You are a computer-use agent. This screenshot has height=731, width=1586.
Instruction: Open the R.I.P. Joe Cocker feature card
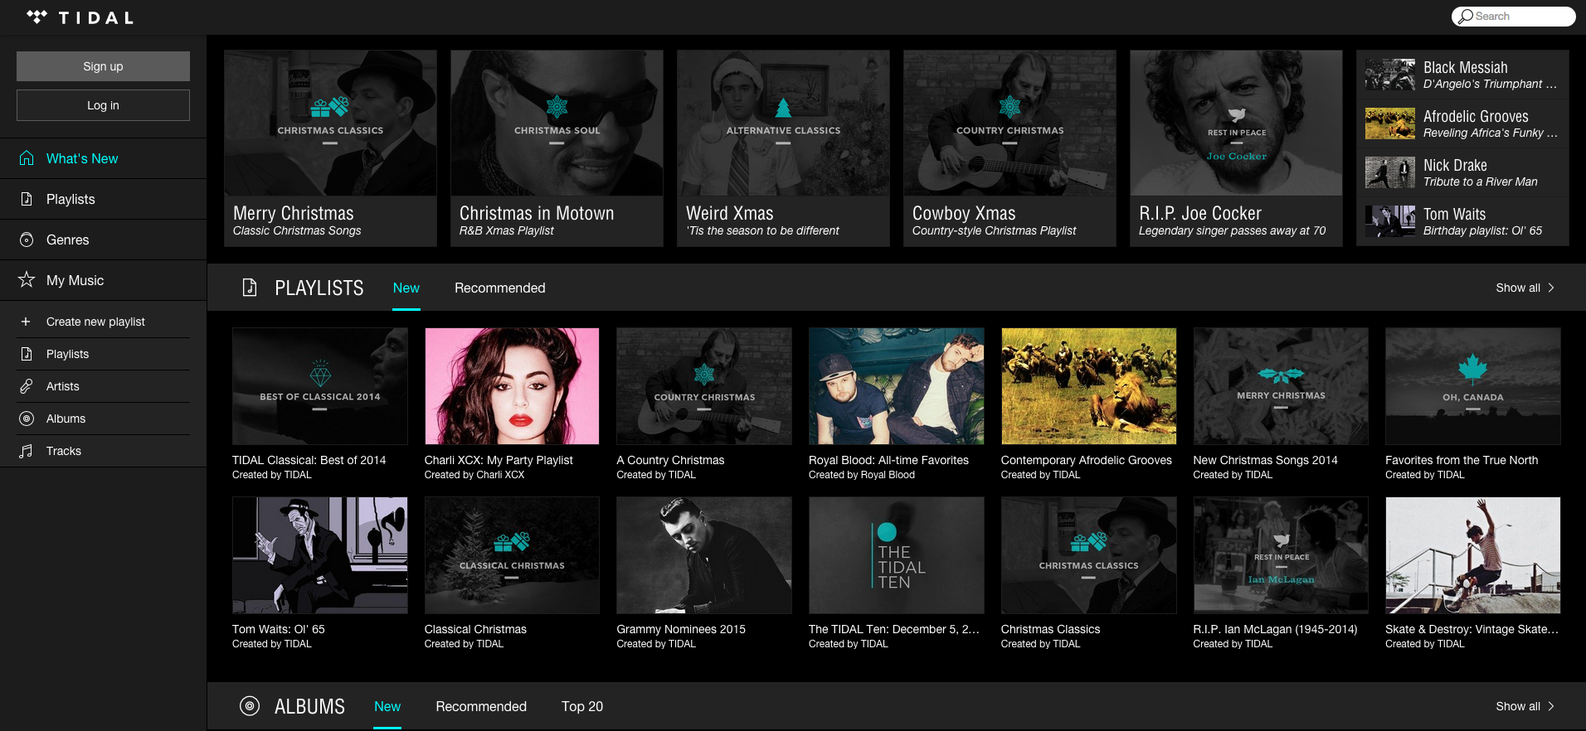pos(1235,148)
